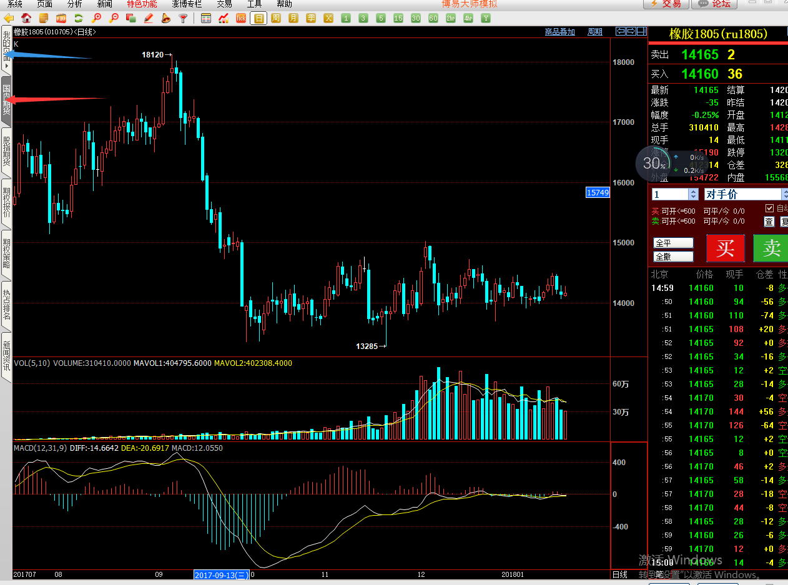788x585 pixels.
Task: Switch to weekly period (周) icon
Action: [275, 18]
